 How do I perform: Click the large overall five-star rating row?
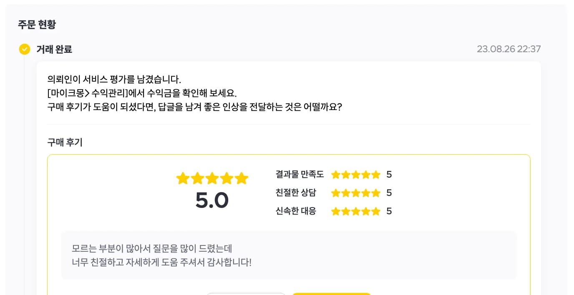[212, 179]
